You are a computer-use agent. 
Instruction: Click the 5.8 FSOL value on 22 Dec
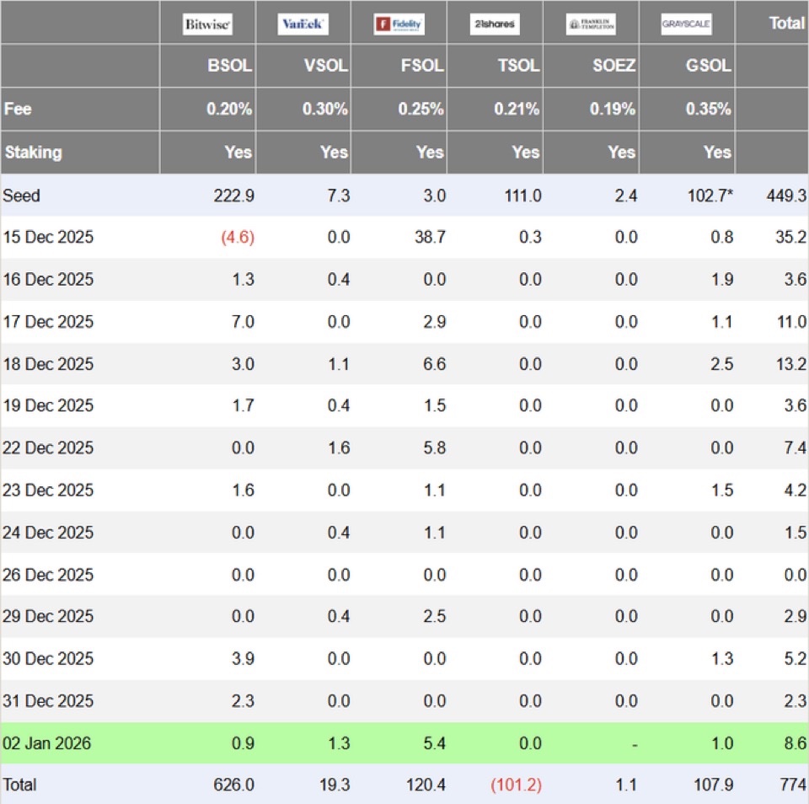pos(435,448)
